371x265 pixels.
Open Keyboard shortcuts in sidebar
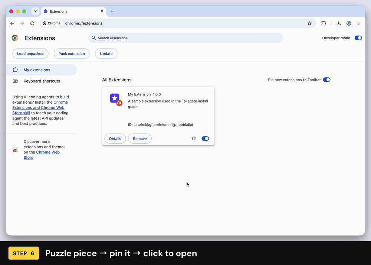pyautogui.click(x=41, y=81)
